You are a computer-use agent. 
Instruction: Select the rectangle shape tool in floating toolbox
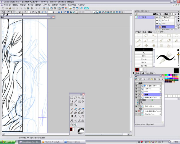[83, 116]
